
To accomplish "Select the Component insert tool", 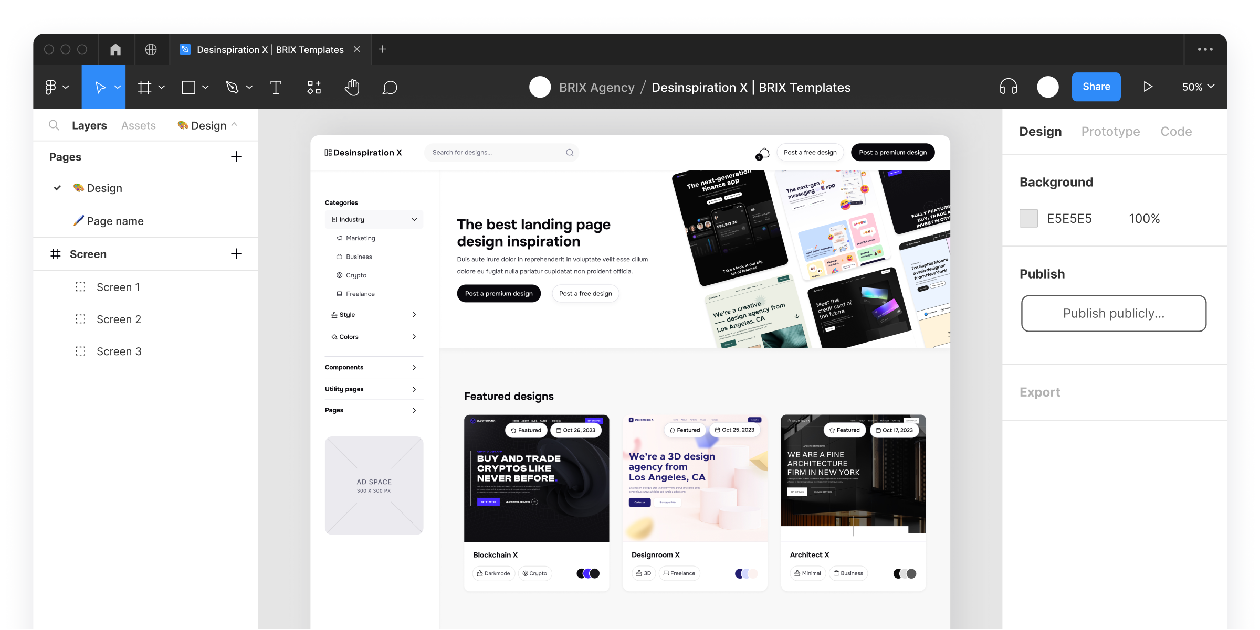I will (314, 87).
